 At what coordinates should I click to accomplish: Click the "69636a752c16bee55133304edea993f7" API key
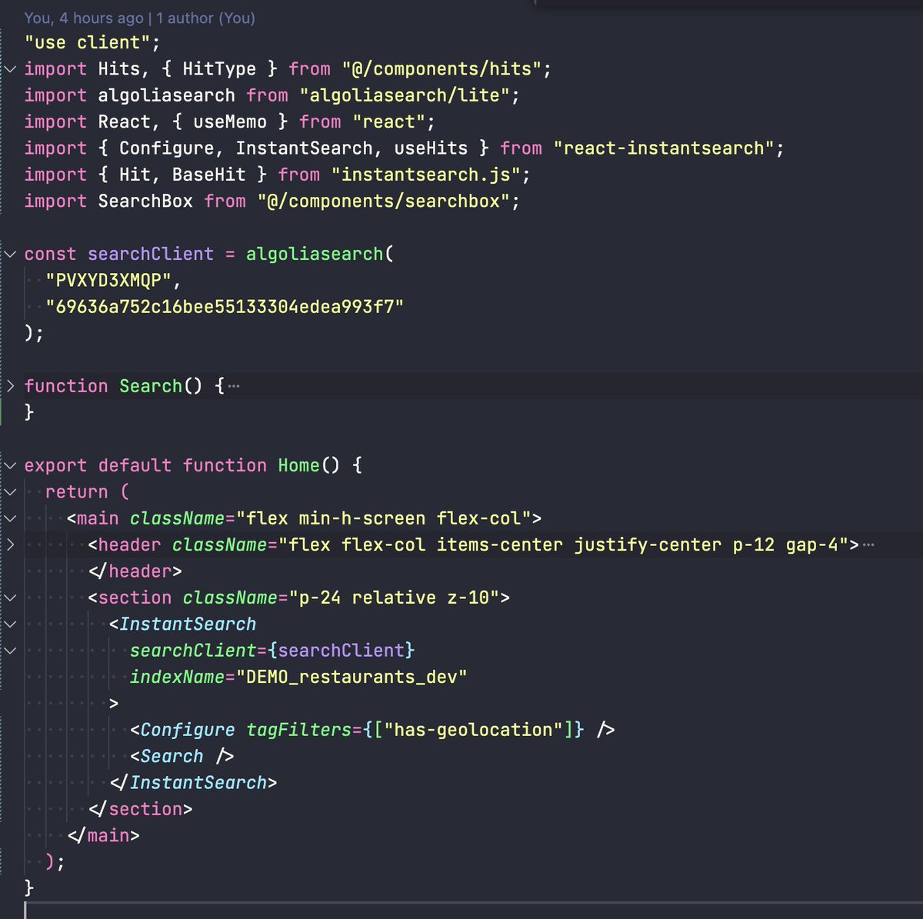pos(225,307)
